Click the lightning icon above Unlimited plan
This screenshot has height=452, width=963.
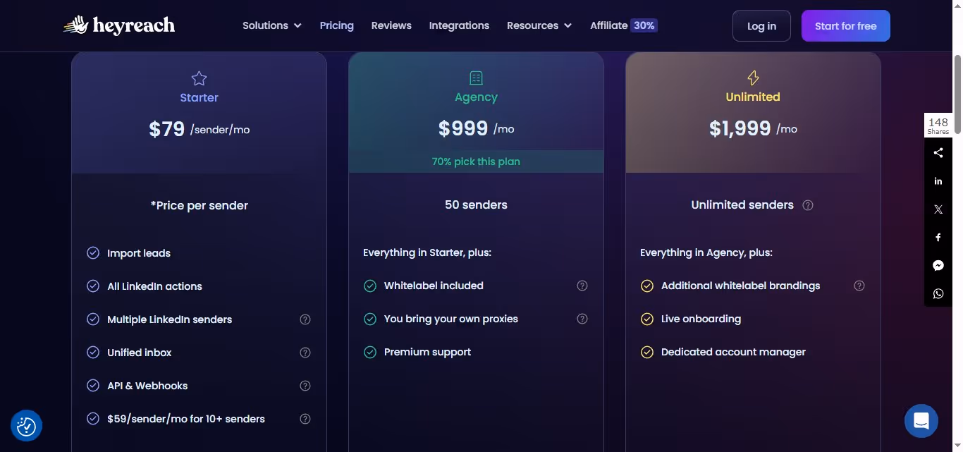pos(753,78)
